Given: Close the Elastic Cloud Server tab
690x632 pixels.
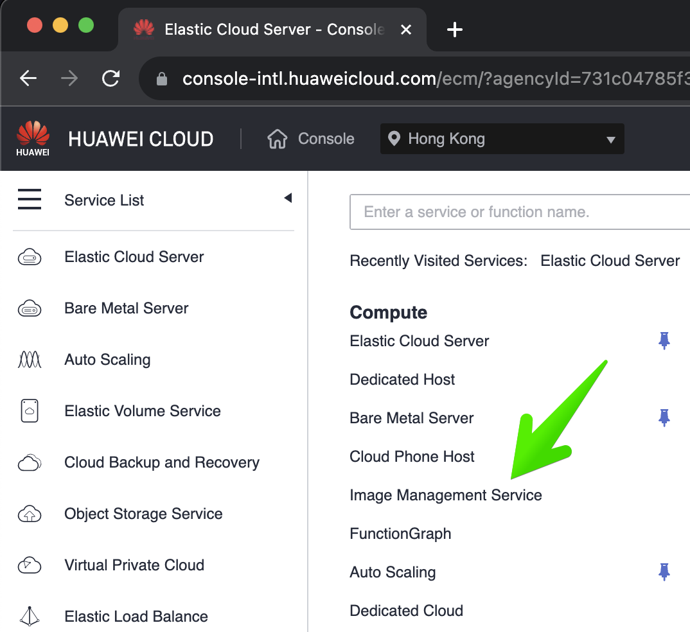Looking at the screenshot, I should tap(406, 30).
